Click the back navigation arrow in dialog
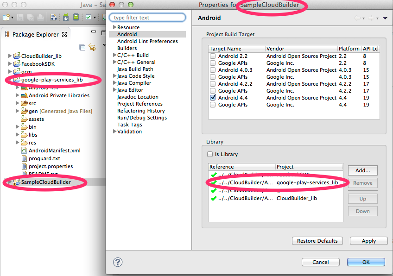 [x=357, y=18]
